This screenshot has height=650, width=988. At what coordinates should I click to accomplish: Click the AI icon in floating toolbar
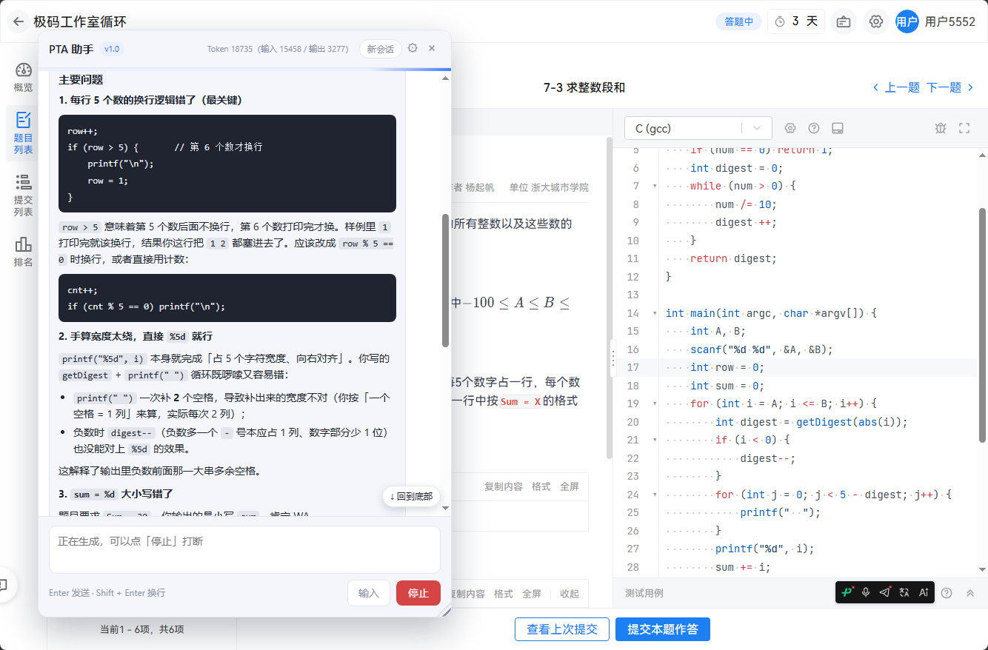(924, 592)
